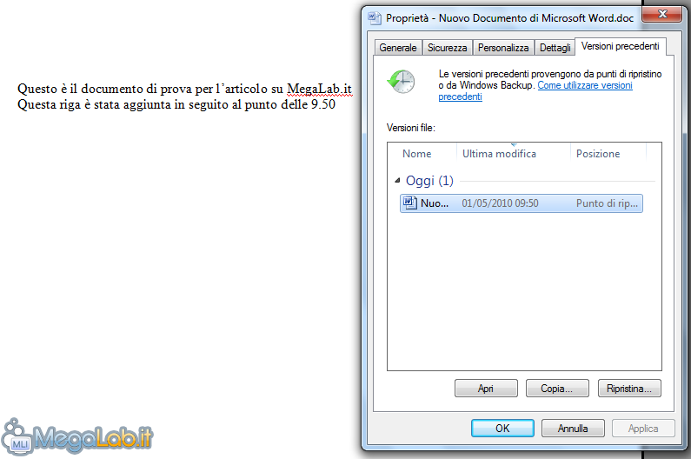Select the 01/05/2010 09:50 version entry
Image resolution: width=691 pixels, height=459 pixels.
pyautogui.click(x=522, y=203)
